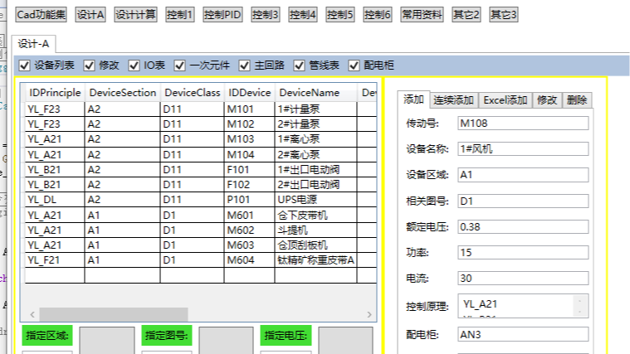
Task: Open the 控制6 button
Action: coord(378,15)
